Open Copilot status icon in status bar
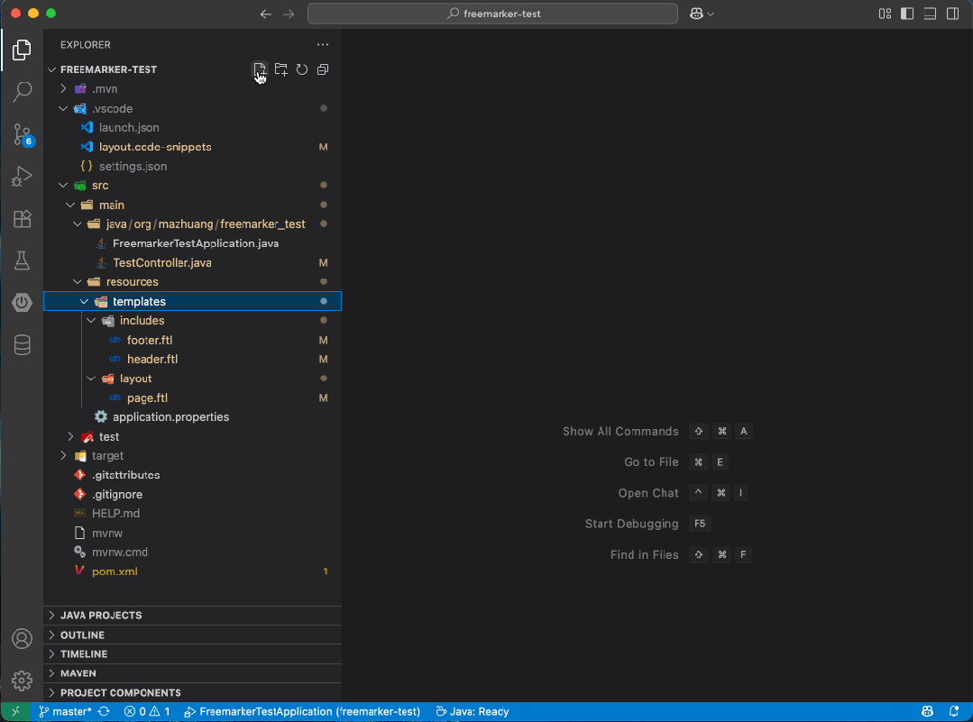Screen dimensions: 973x722 coord(927,711)
